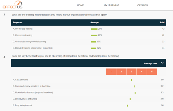Click the green bar for Online/eLearning
This screenshot has width=173, height=111.
(93, 42)
